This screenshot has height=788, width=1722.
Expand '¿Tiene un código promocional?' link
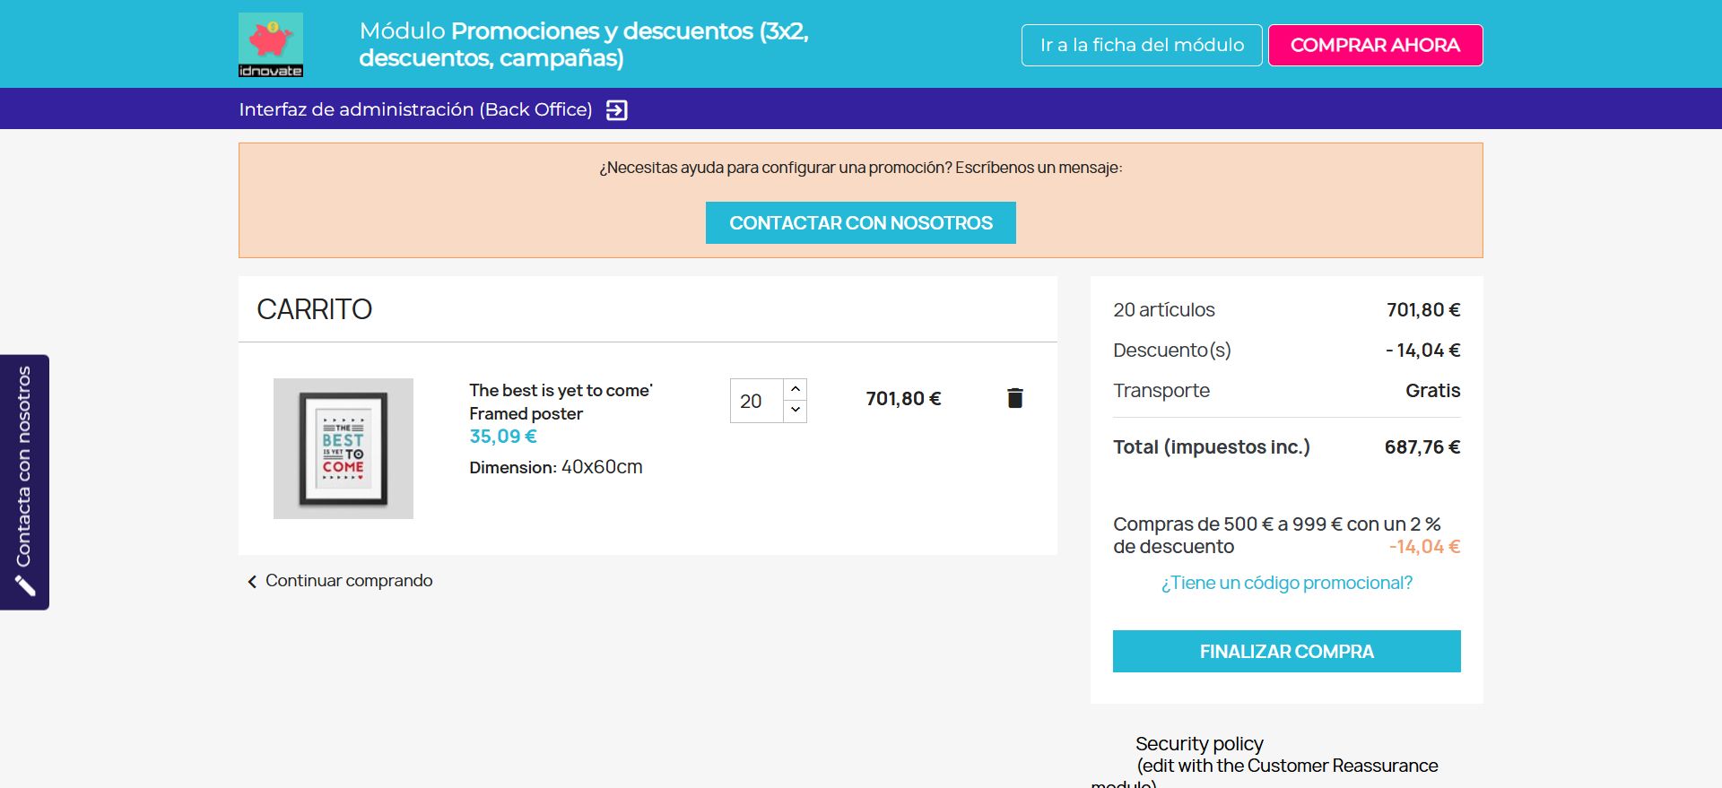tap(1286, 583)
